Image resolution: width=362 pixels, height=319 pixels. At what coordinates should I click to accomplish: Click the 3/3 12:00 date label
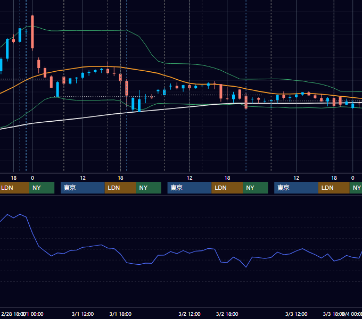coord(296,314)
